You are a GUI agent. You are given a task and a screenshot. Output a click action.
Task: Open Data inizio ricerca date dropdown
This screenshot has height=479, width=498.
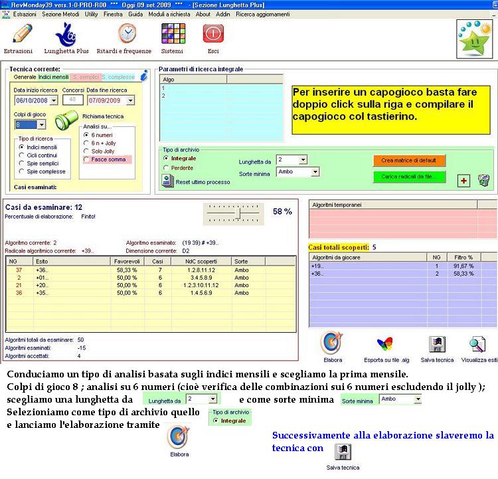click(54, 100)
